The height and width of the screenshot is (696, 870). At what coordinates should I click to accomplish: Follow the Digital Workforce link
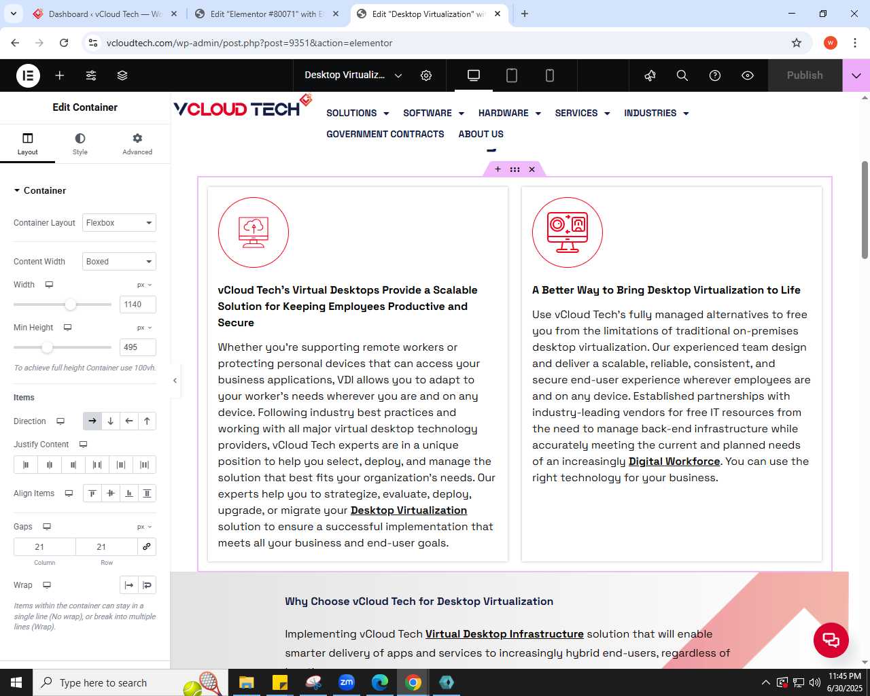[674, 462]
